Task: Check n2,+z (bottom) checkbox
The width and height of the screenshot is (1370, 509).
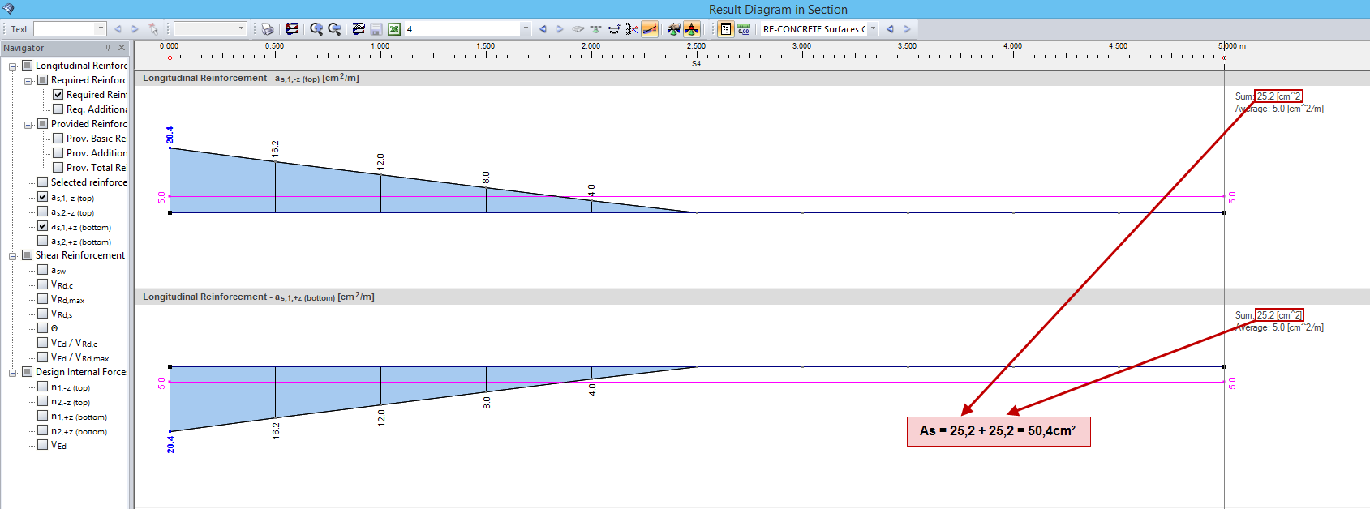Action: click(x=43, y=430)
